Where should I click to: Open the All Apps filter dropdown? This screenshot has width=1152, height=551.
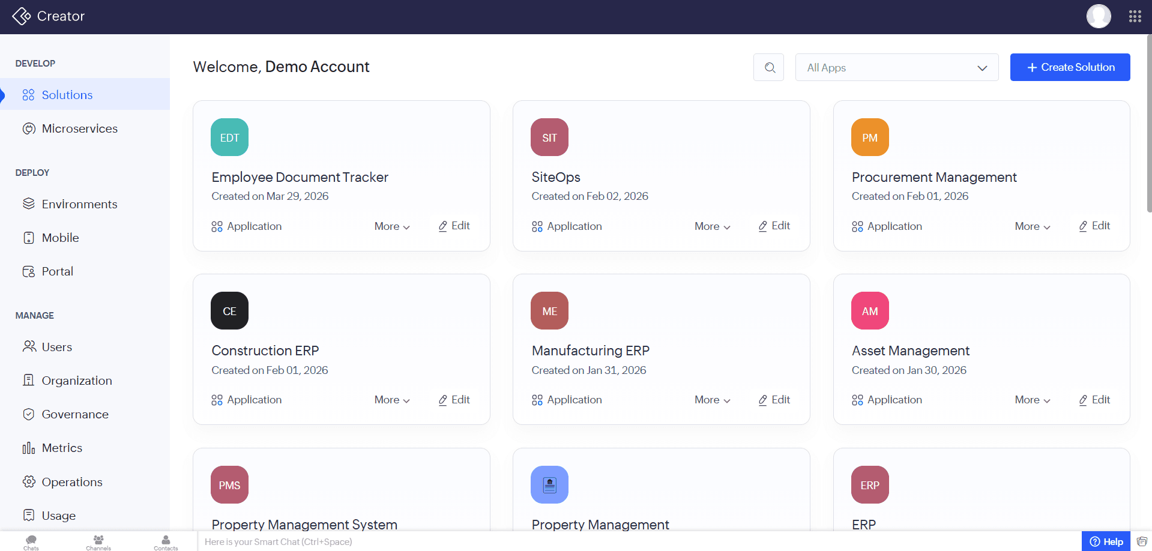[896, 67]
